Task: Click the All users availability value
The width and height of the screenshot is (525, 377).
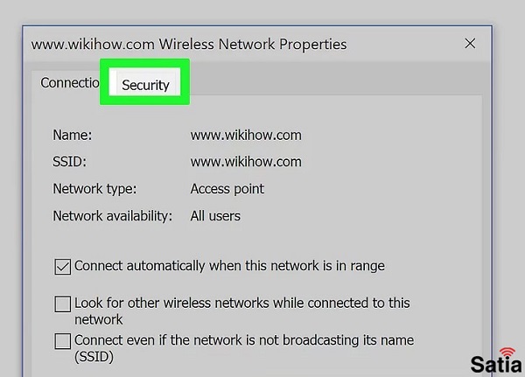Action: click(215, 216)
